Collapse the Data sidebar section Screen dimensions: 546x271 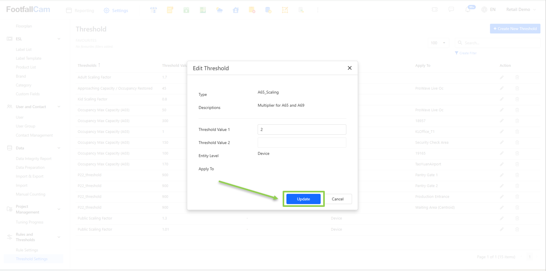(59, 148)
